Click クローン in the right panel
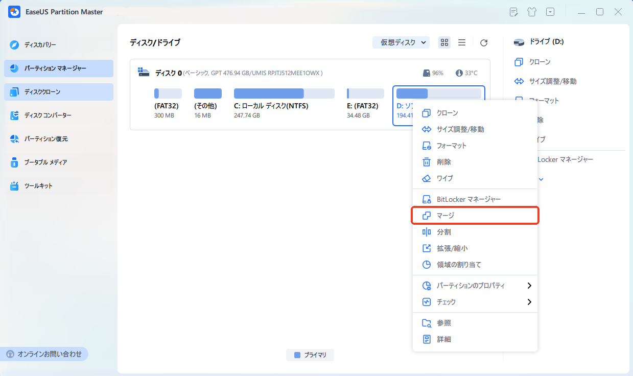 coord(540,62)
